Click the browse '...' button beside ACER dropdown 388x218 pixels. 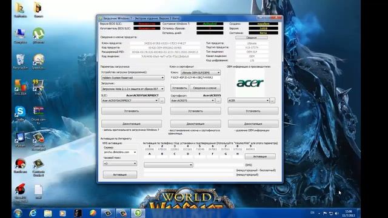pos(272,101)
